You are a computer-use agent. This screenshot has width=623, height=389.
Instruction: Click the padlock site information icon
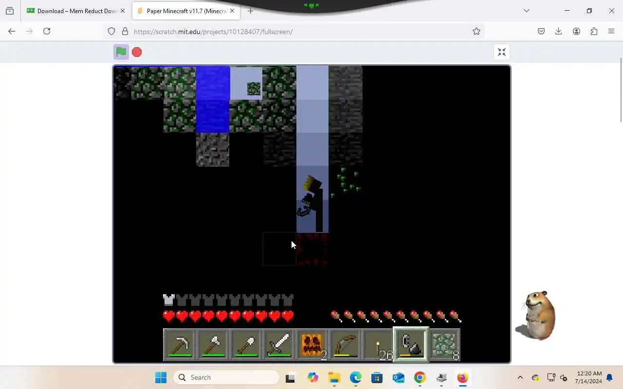point(125,31)
